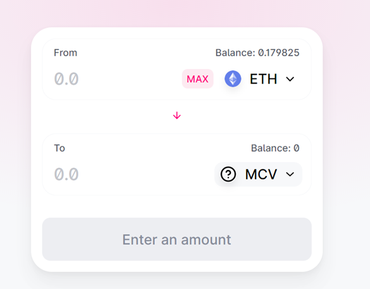
Task: Click the pink background above the swap card
Action: pyautogui.click(x=176, y=13)
